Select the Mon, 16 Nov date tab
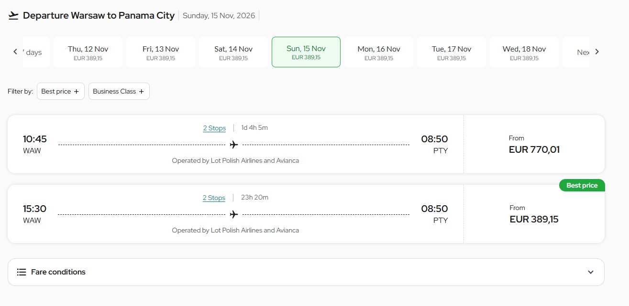The height and width of the screenshot is (306, 629). (x=379, y=52)
